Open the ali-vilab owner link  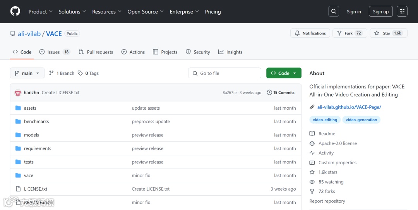(x=29, y=34)
